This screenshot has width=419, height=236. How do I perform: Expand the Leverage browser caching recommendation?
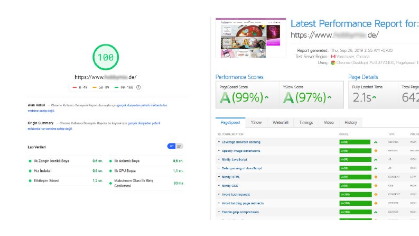[x=219, y=142]
